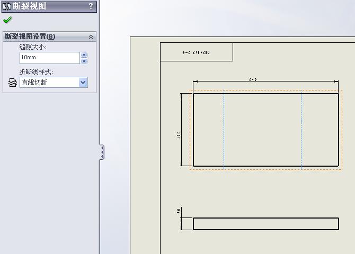Select the left blue break line
The height and width of the screenshot is (254, 355).
(224, 129)
